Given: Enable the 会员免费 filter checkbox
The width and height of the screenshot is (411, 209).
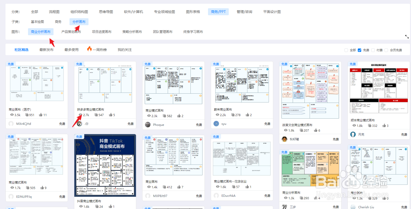Looking at the screenshot, I should [386, 50].
